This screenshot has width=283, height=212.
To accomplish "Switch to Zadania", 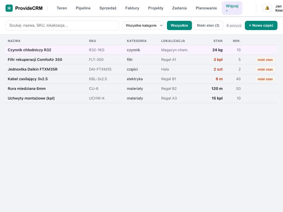I will [x=179, y=8].
